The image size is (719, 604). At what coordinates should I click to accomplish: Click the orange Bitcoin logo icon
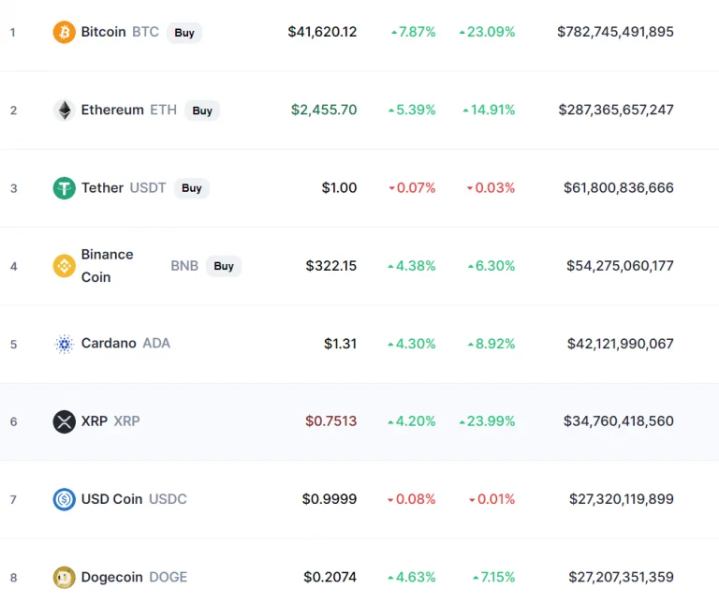[x=65, y=32]
